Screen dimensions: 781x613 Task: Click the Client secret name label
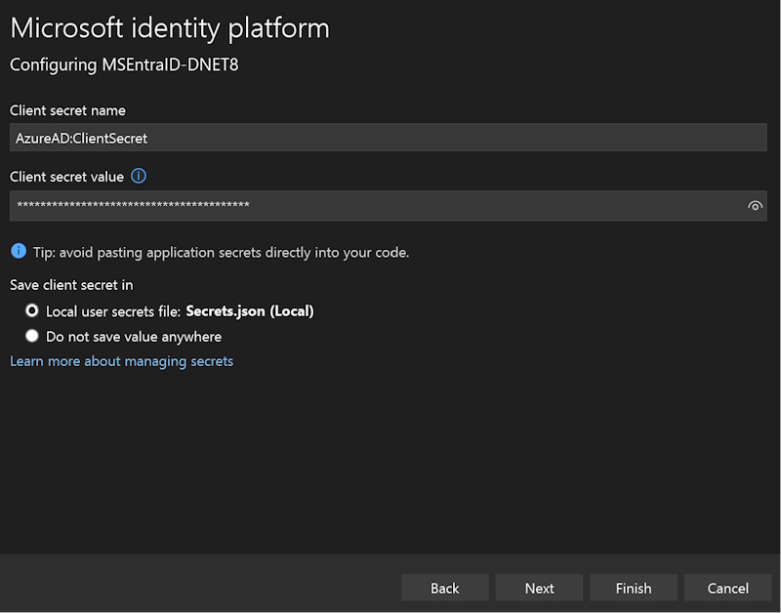[67, 110]
